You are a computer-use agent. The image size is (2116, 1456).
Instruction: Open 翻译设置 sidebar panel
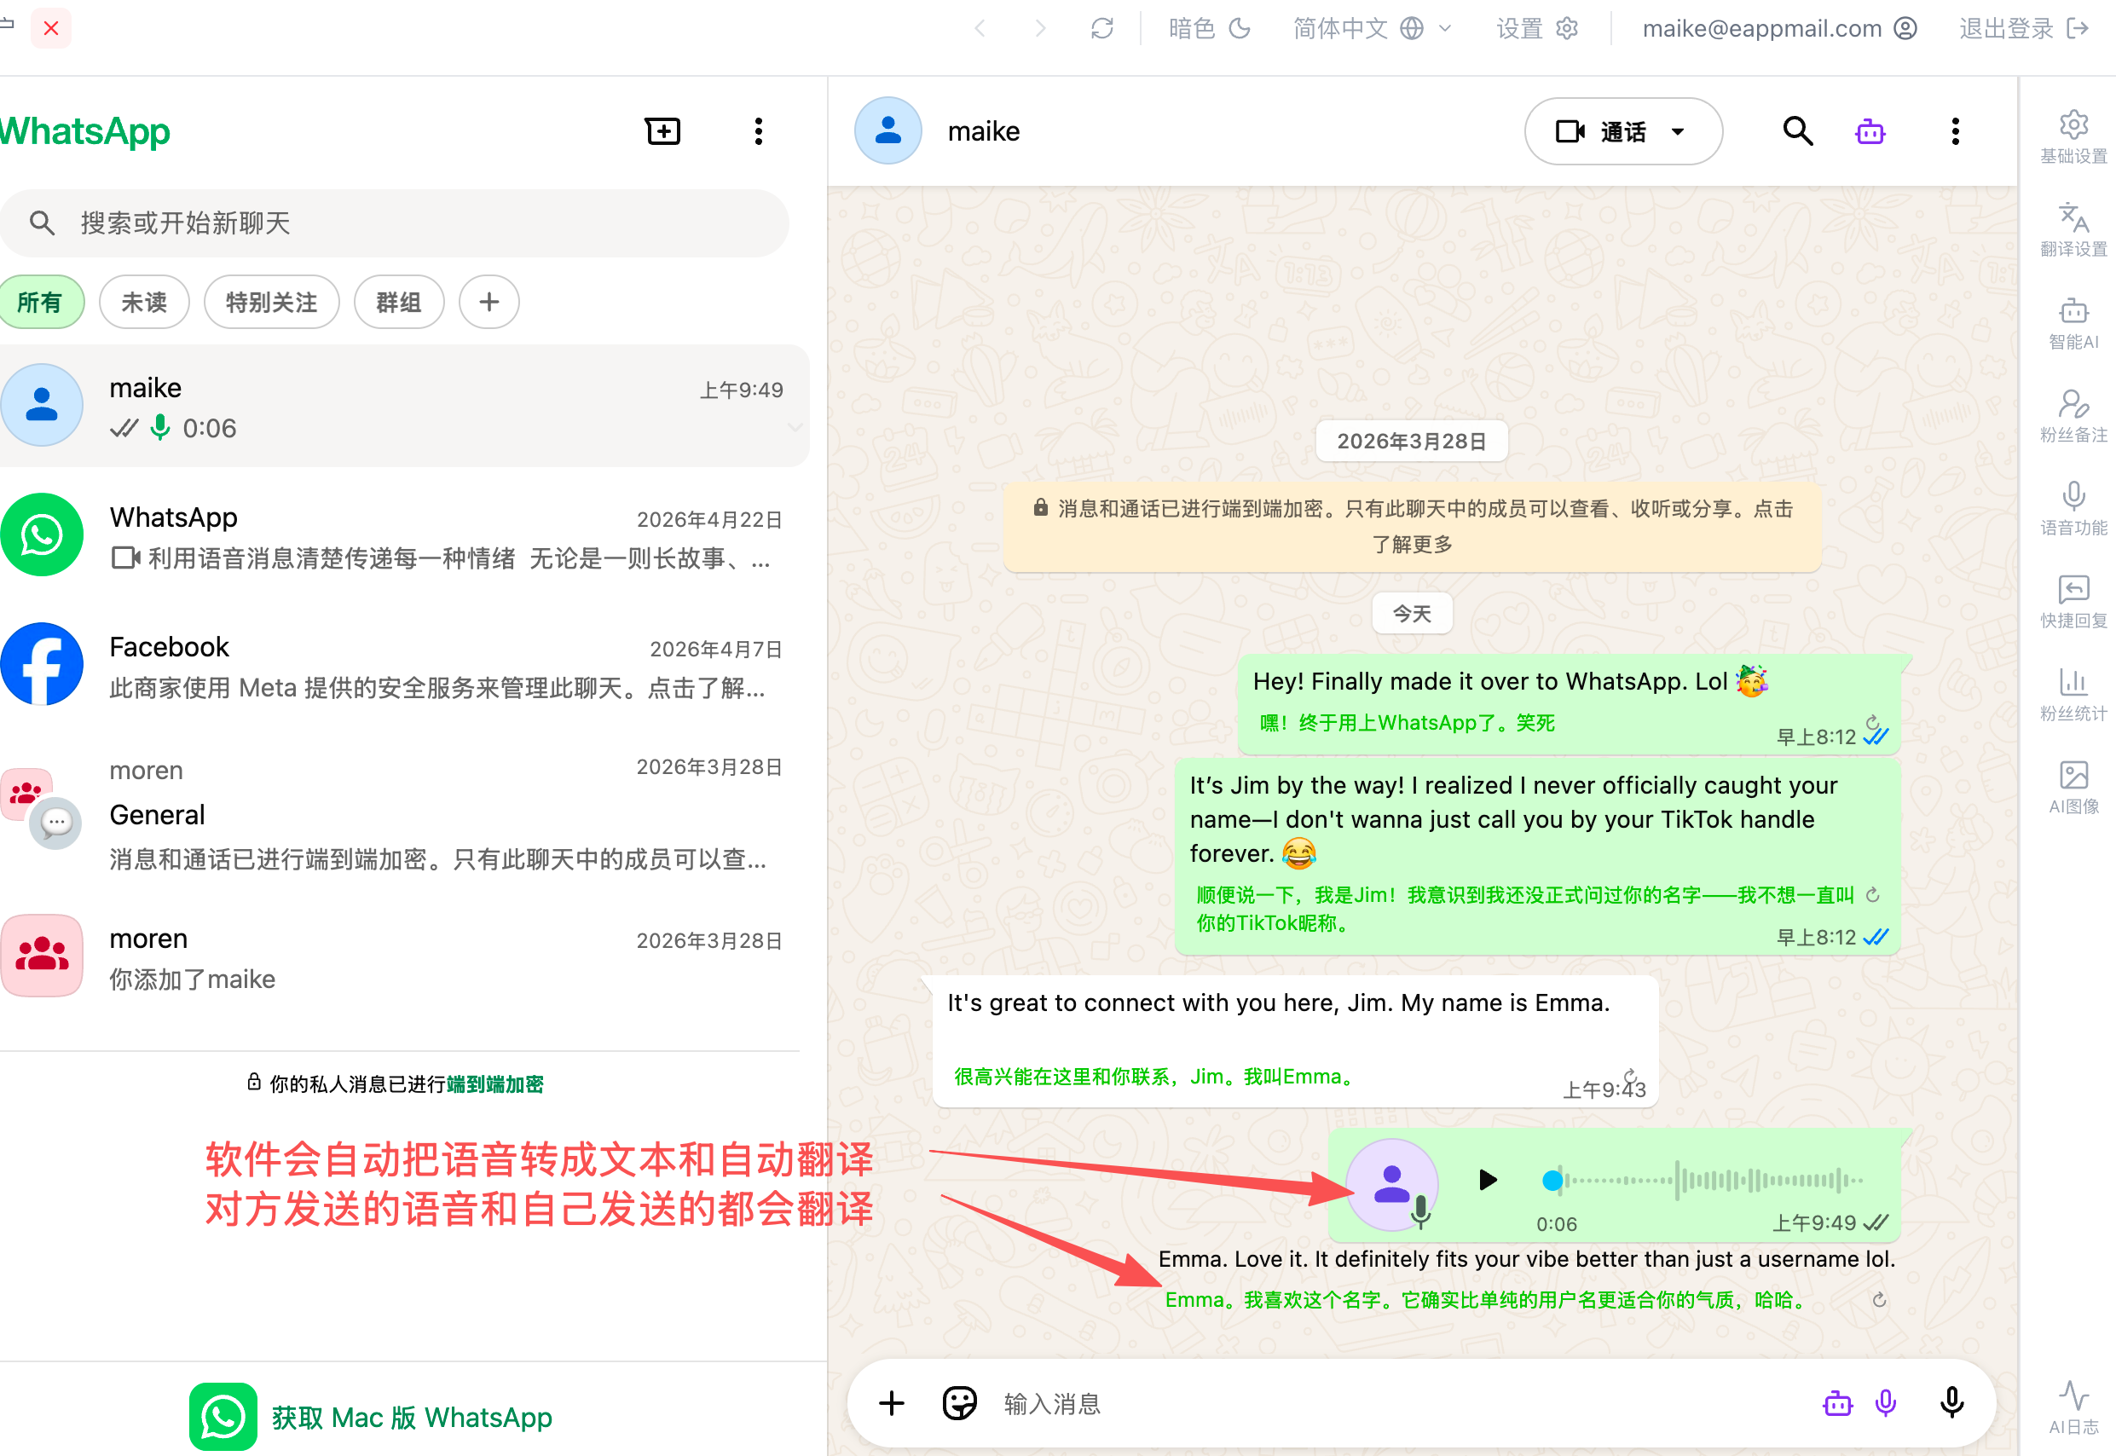coord(2073,230)
